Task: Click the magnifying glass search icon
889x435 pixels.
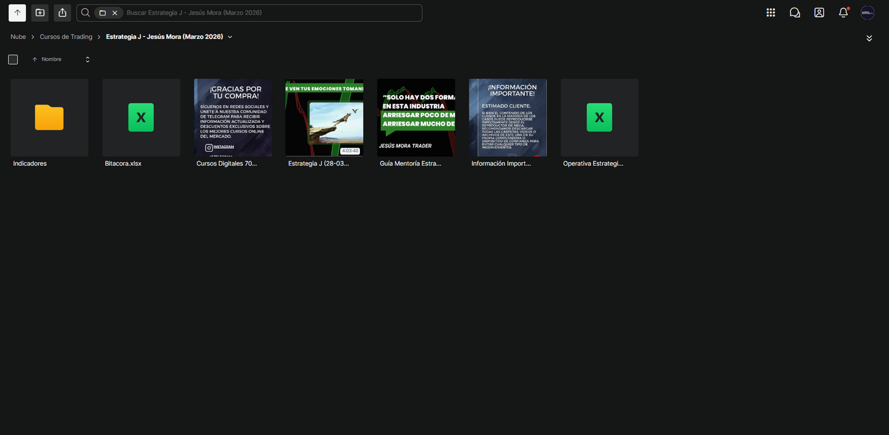Action: click(86, 13)
